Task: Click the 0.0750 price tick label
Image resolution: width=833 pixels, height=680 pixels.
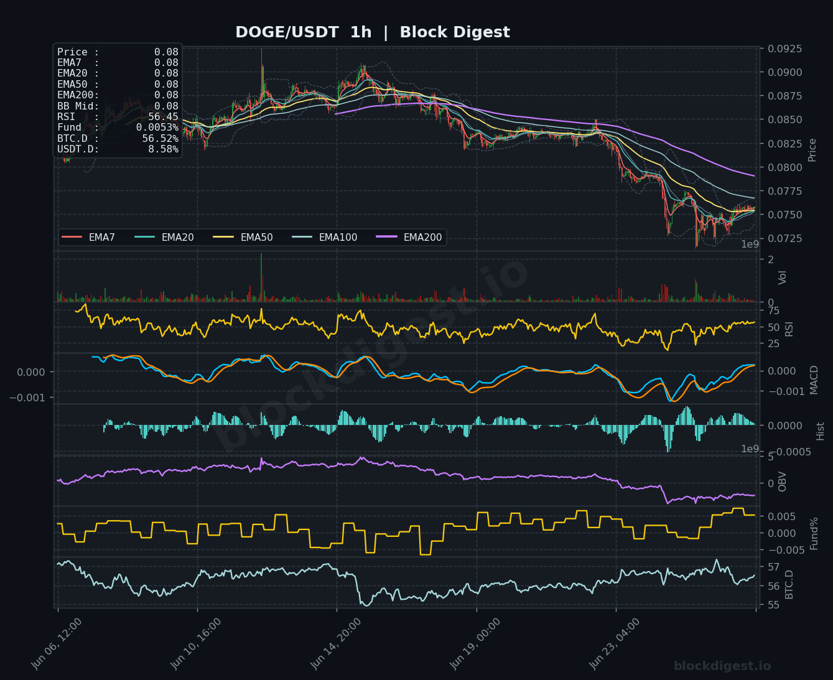Action: pos(784,215)
